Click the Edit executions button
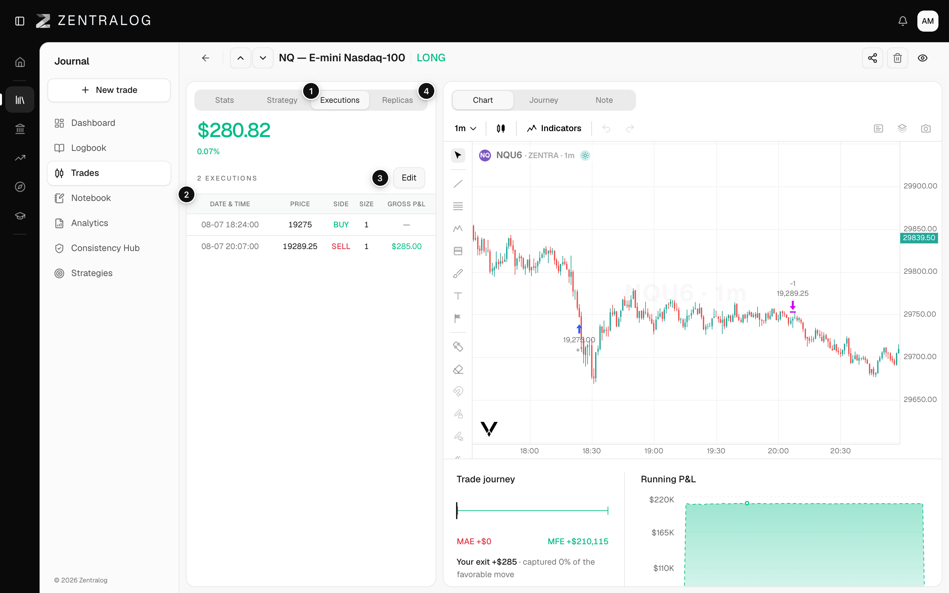The height and width of the screenshot is (593, 949). pos(409,178)
